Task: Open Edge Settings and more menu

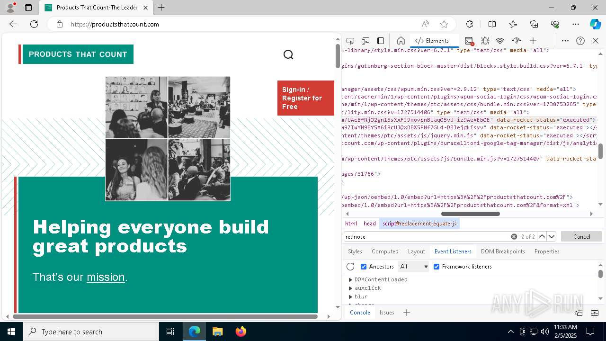Action: 576,24
